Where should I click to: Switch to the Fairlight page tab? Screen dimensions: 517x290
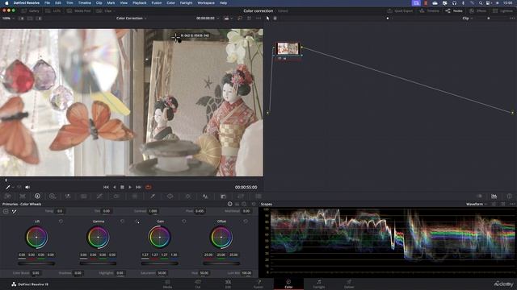319,284
